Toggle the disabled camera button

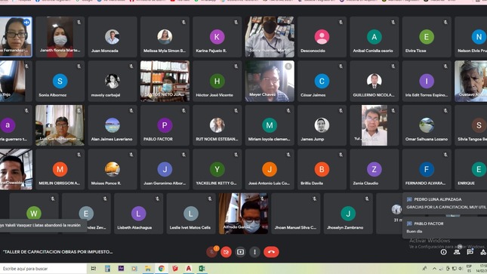[226, 252]
